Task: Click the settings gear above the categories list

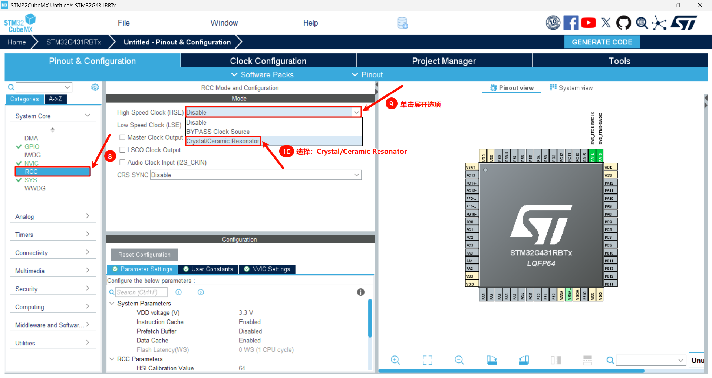Action: pyautogui.click(x=95, y=87)
